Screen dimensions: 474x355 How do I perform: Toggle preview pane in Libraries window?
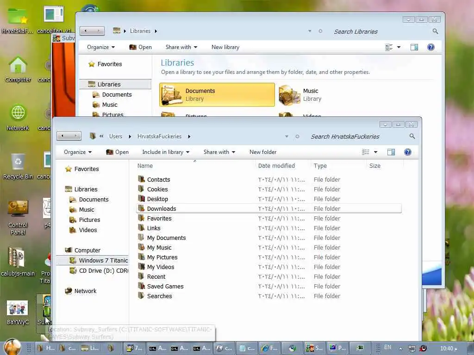coord(414,47)
